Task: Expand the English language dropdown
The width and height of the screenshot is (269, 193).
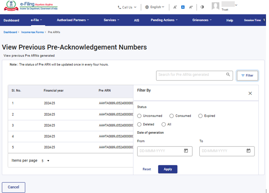Action: coord(155,7)
